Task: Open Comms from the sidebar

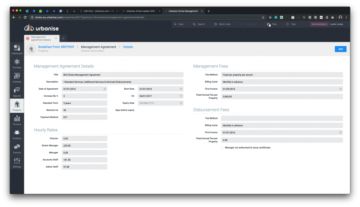Action: tap(17, 148)
